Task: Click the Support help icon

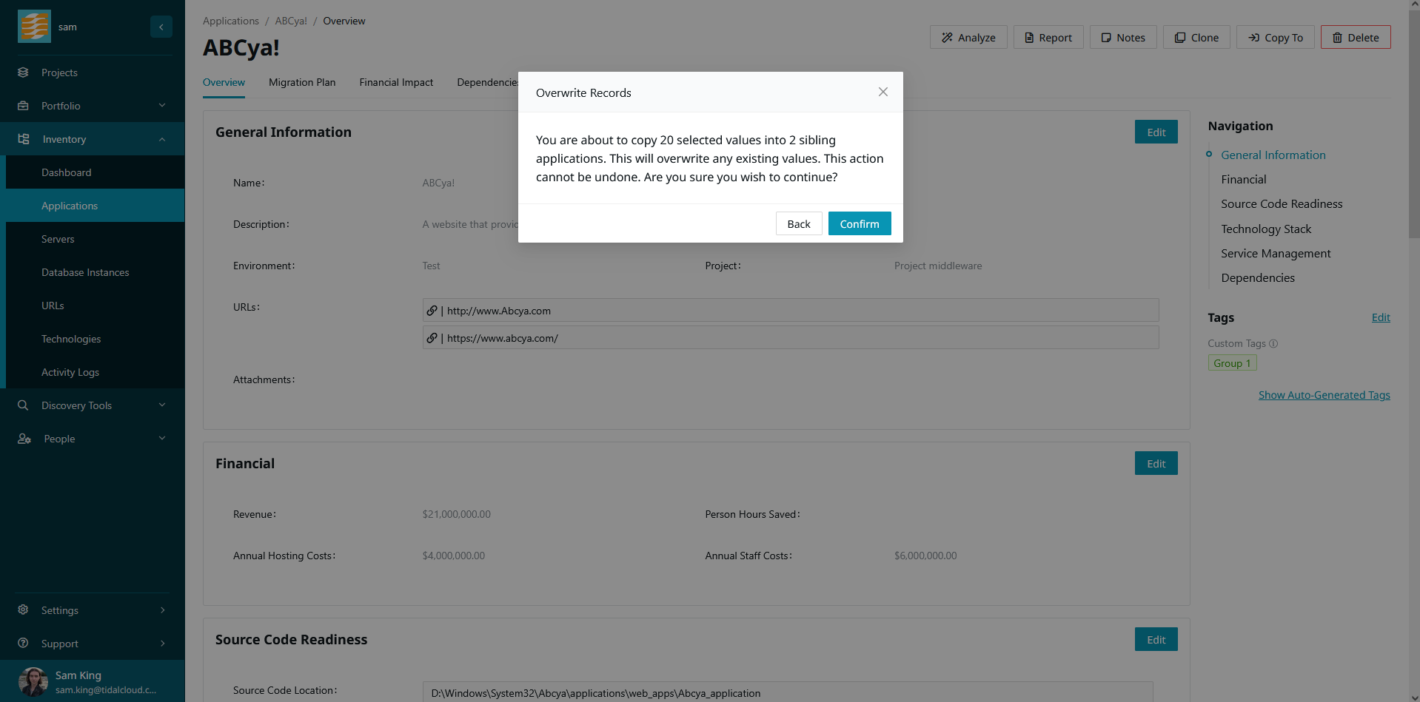Action: coord(24,644)
